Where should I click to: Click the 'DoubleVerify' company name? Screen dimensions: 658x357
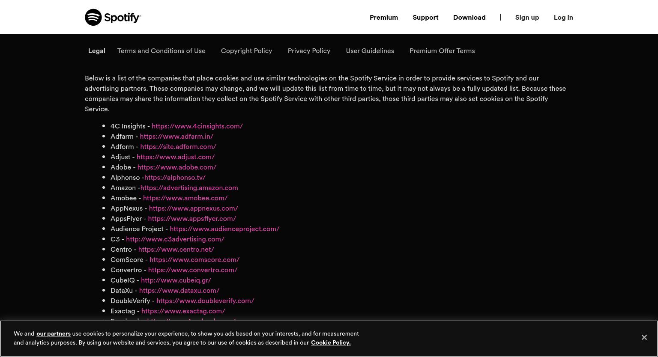coord(130,300)
